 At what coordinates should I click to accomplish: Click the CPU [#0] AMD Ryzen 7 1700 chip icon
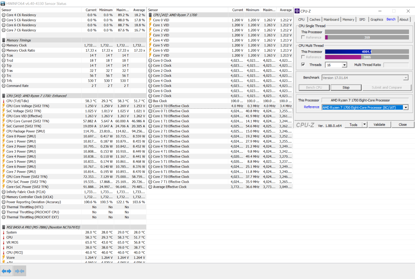point(150,15)
